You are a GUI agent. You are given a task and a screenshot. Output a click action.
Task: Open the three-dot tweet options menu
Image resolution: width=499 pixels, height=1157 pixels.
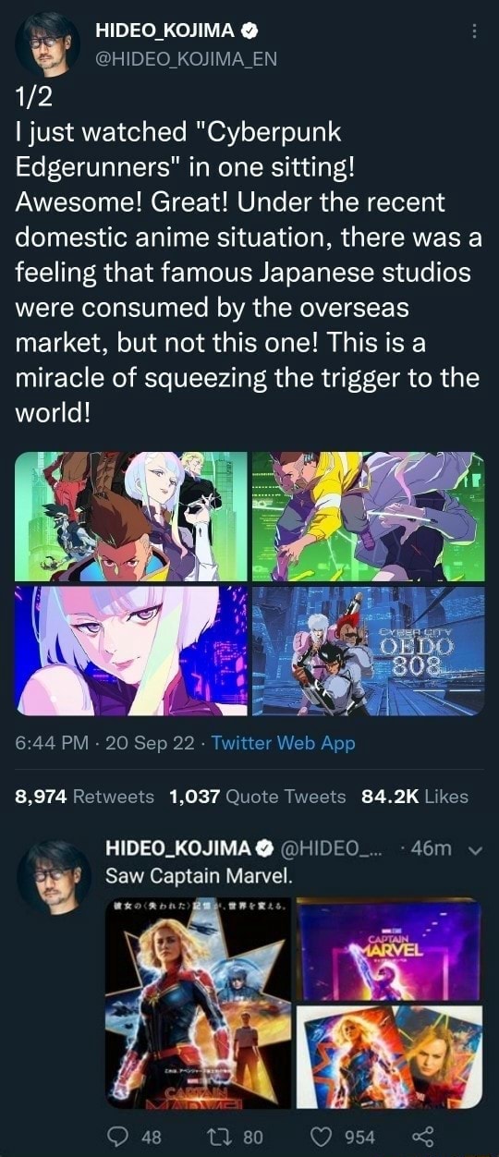click(475, 30)
